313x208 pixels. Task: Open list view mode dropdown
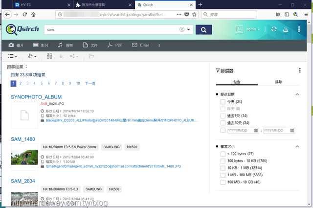point(12,56)
